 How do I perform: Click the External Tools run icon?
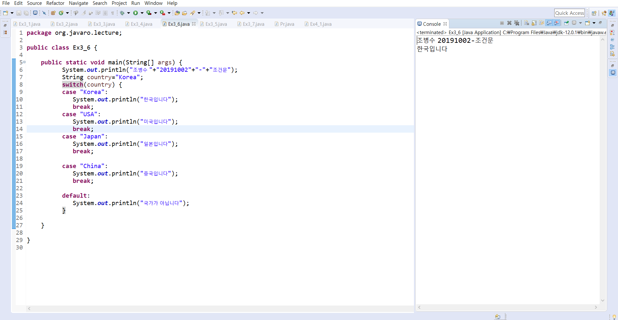pos(163,13)
